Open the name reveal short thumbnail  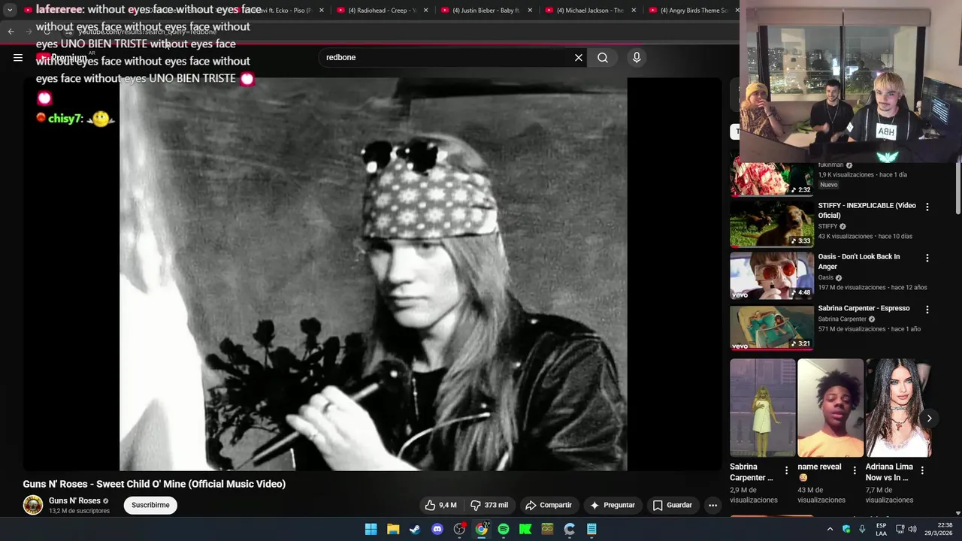click(x=830, y=408)
